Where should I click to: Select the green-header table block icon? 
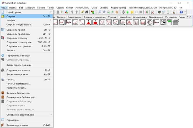[x=170, y=22]
